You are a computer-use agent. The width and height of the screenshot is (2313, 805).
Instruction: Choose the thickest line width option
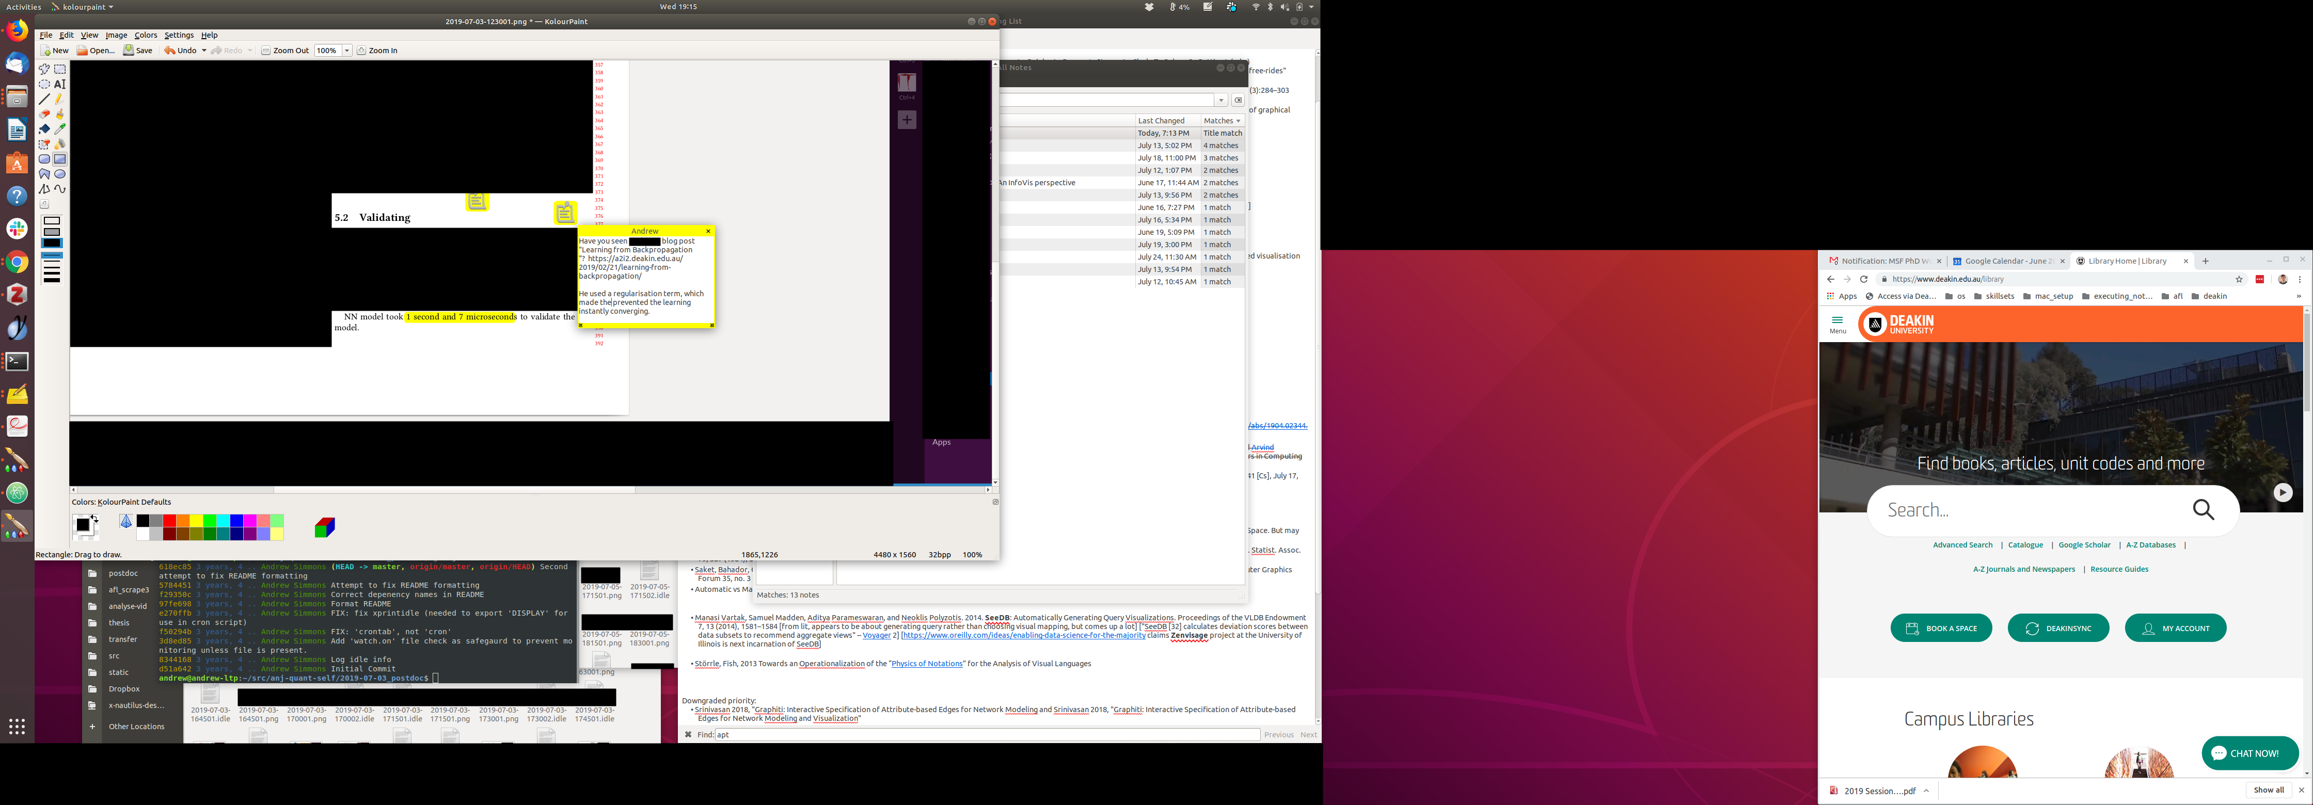52,279
